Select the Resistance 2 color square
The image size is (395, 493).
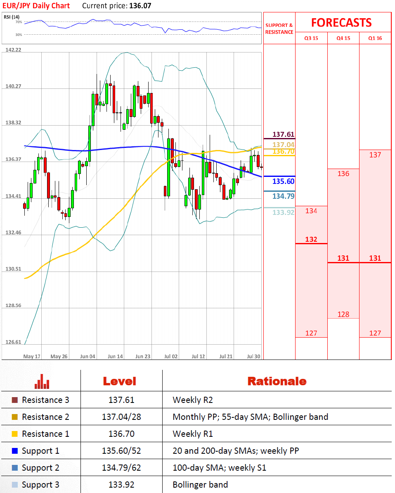pos(15,417)
